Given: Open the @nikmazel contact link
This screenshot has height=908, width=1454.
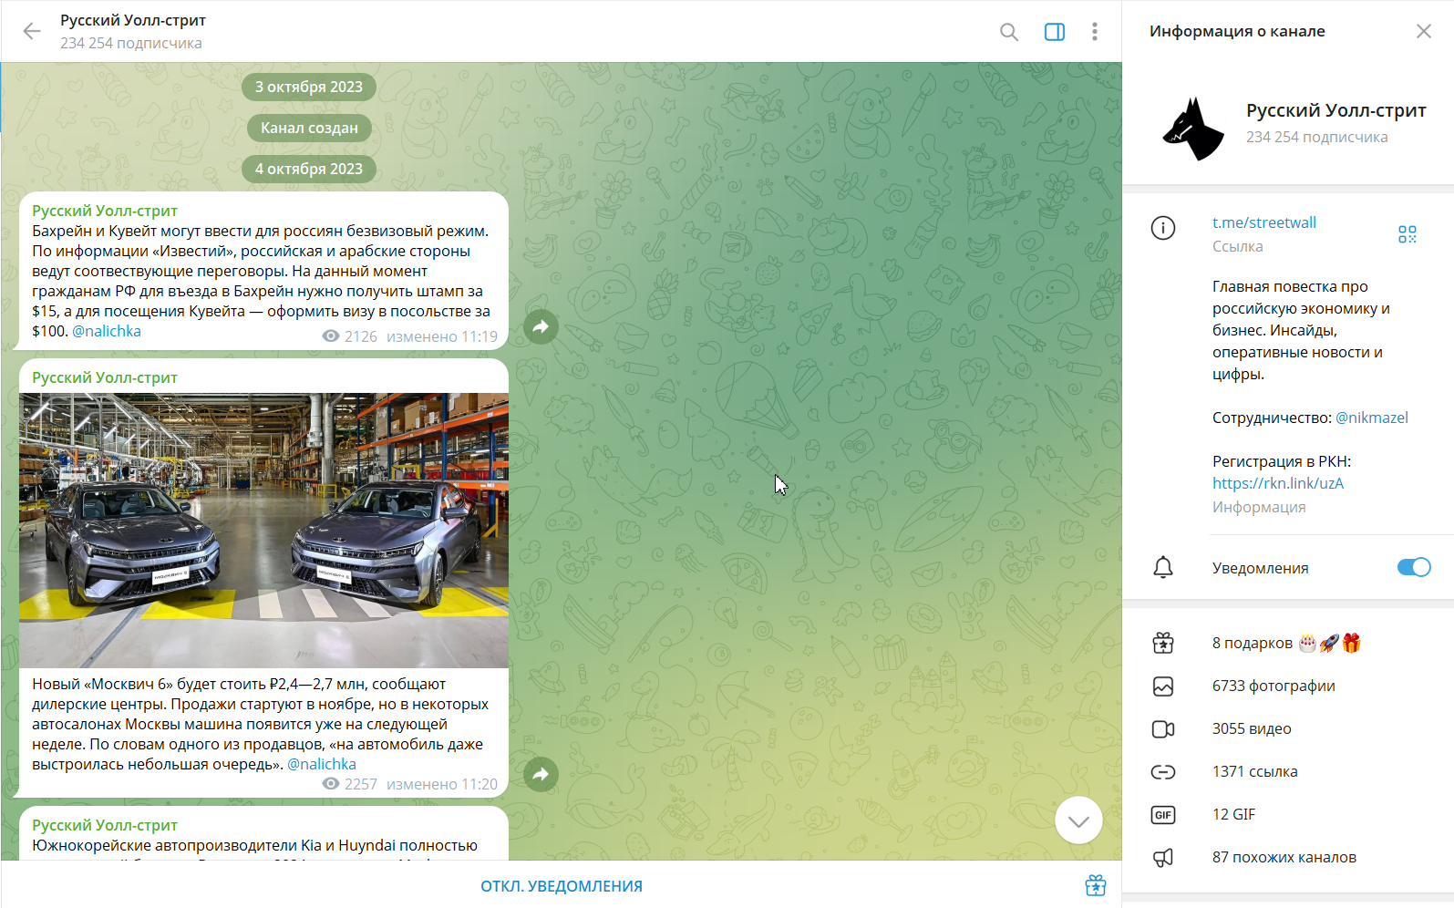Looking at the screenshot, I should point(1371,418).
